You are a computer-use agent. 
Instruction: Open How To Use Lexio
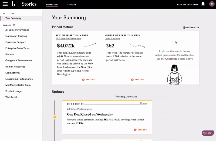point(187,5)
